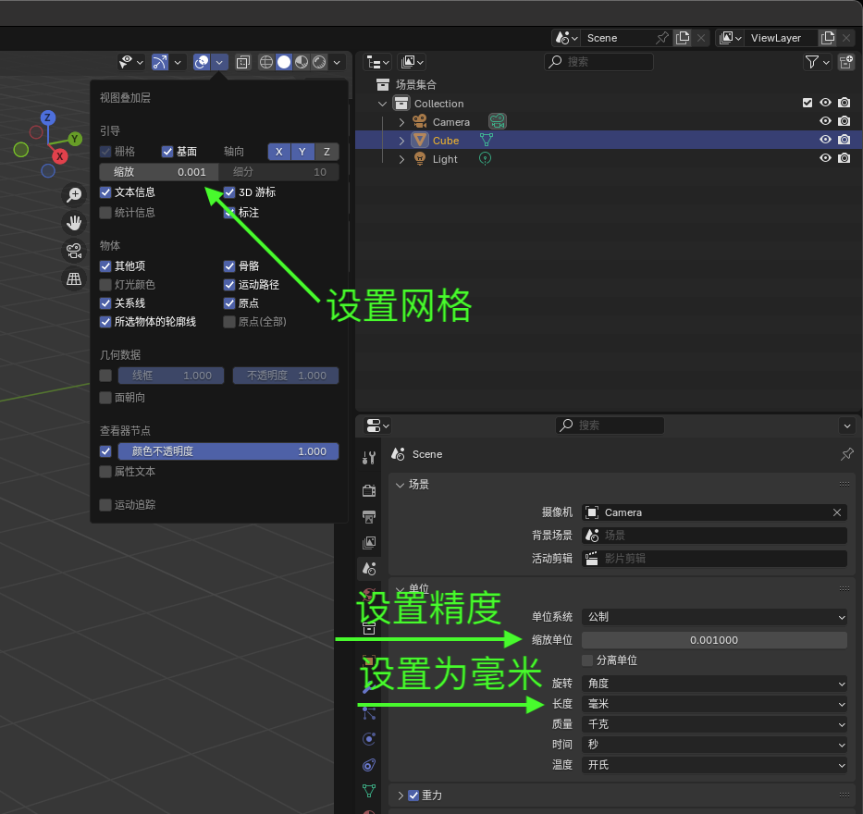The image size is (863, 814).
Task: Pin the Scene with the top-bar pin icon
Action: pos(662,38)
